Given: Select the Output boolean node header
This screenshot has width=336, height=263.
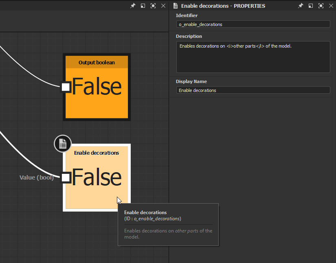Looking at the screenshot, I should point(97,62).
